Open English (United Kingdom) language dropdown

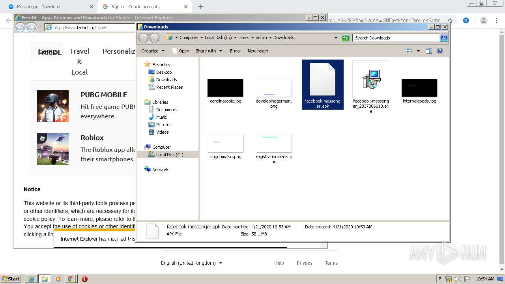(191, 263)
